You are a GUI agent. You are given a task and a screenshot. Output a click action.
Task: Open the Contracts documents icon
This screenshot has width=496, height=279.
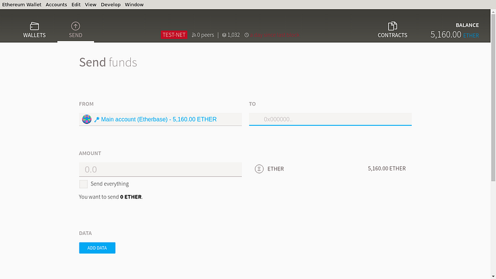[x=392, y=26]
